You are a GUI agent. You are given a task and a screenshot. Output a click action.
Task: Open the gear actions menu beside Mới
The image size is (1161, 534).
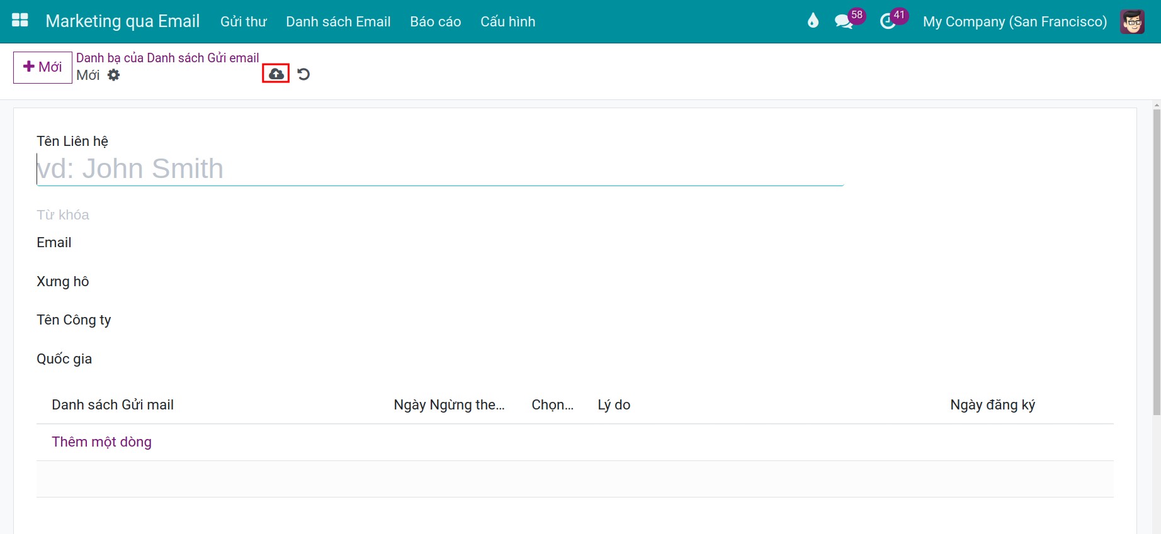(113, 75)
